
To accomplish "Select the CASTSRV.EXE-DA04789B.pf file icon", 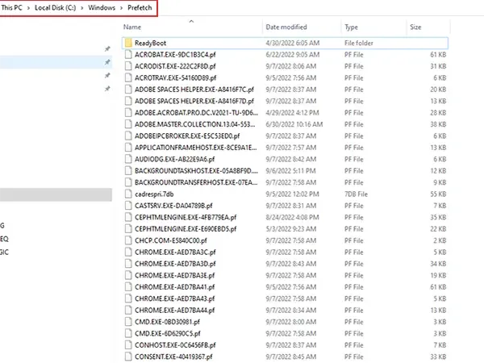I will [128, 206].
